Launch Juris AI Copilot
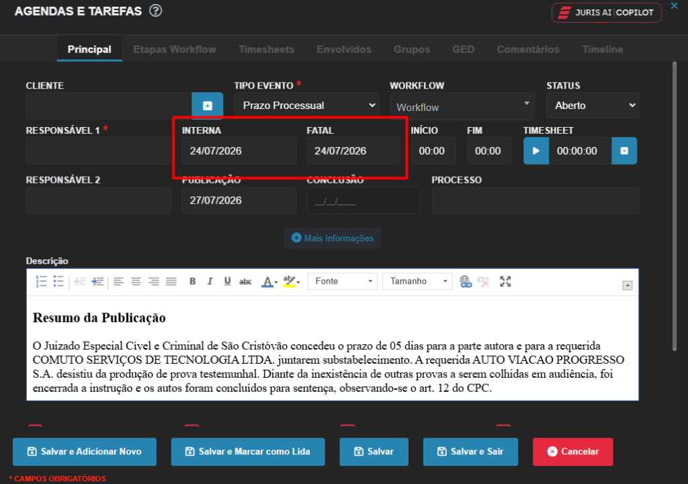Viewport: 688px width, 484px height. pos(607,12)
